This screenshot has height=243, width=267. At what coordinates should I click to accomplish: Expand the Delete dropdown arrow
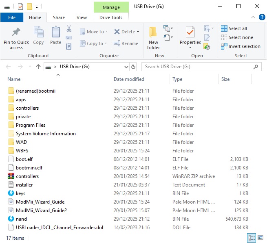click(138, 32)
